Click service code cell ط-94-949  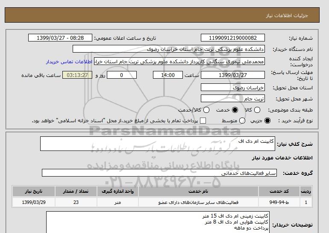point(279,202)
